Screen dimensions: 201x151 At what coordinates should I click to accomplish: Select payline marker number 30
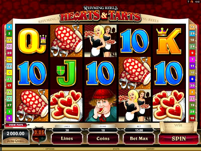coord(192,86)
